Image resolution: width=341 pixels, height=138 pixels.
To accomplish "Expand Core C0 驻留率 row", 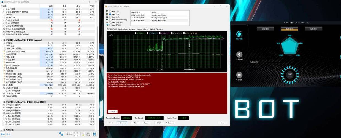I will (4, 116).
